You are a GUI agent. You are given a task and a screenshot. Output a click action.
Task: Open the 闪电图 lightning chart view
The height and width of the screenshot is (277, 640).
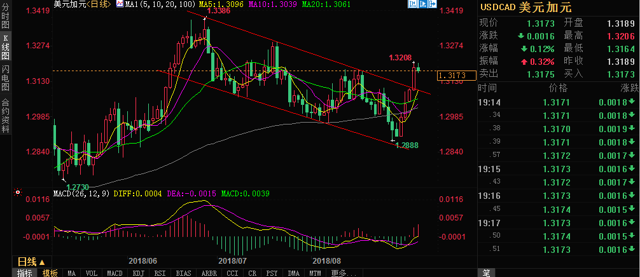pos(6,78)
